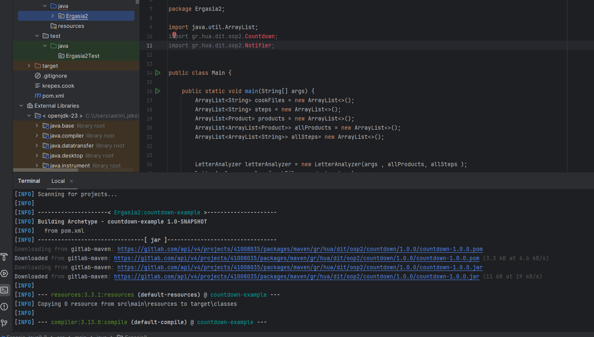The image size is (594, 337).
Task: Switch to the Local terminal session tab
Action: [58, 181]
